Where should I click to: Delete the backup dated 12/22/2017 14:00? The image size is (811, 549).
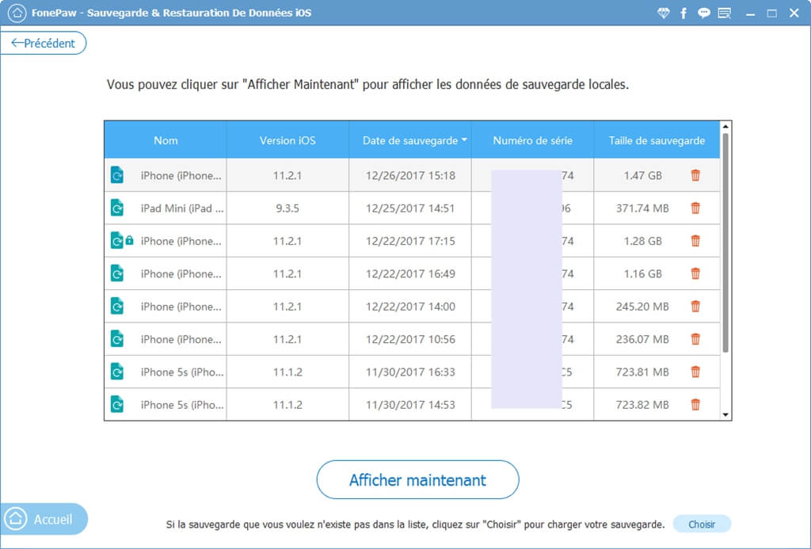click(695, 307)
